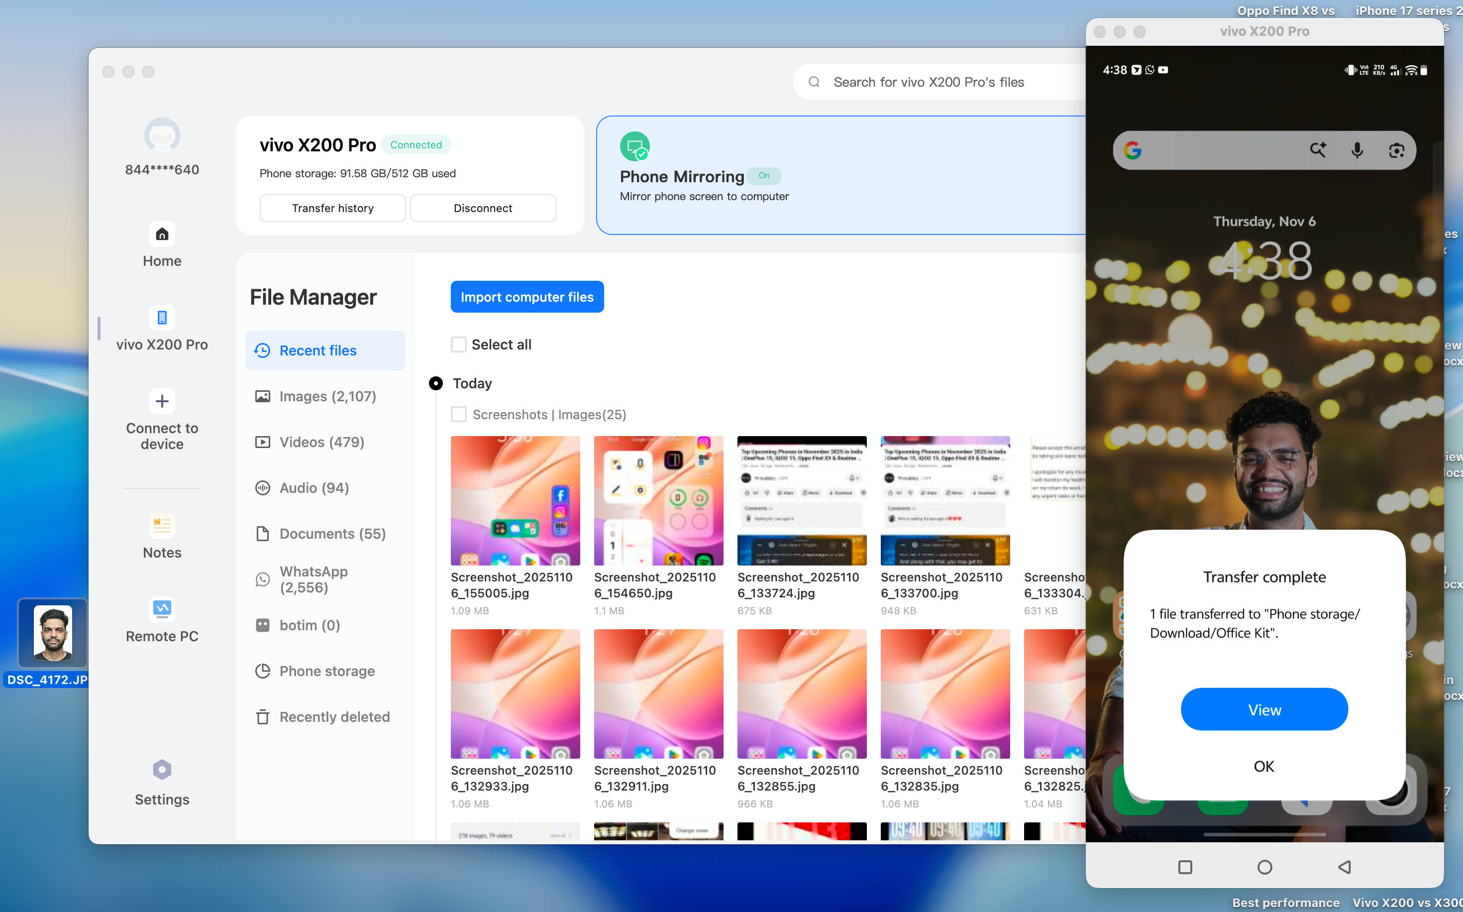Open the Settings hexagon icon
This screenshot has width=1463, height=912.
click(x=162, y=770)
